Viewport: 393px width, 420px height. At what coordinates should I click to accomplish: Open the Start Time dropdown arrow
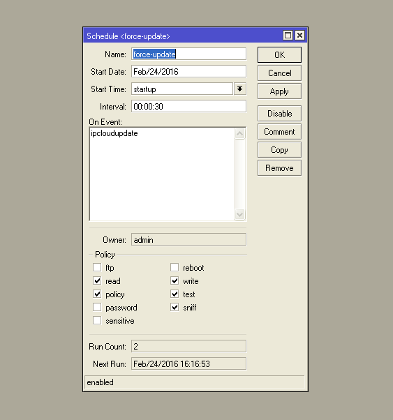[240, 89]
